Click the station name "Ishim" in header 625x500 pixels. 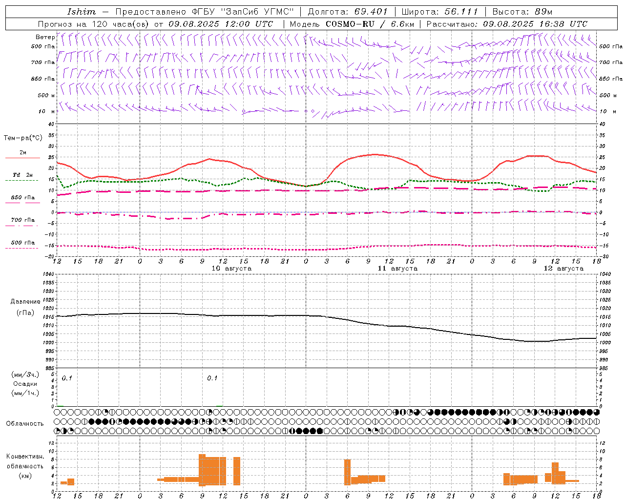pos(82,12)
